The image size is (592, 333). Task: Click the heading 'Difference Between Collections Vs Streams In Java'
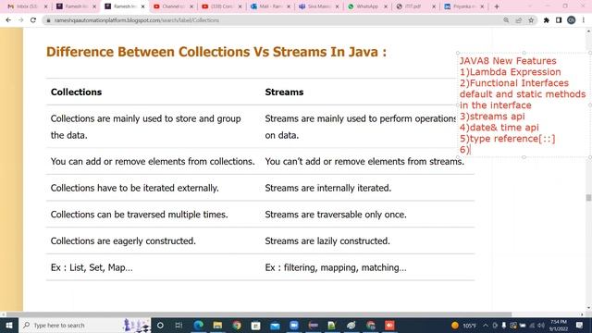(216, 52)
